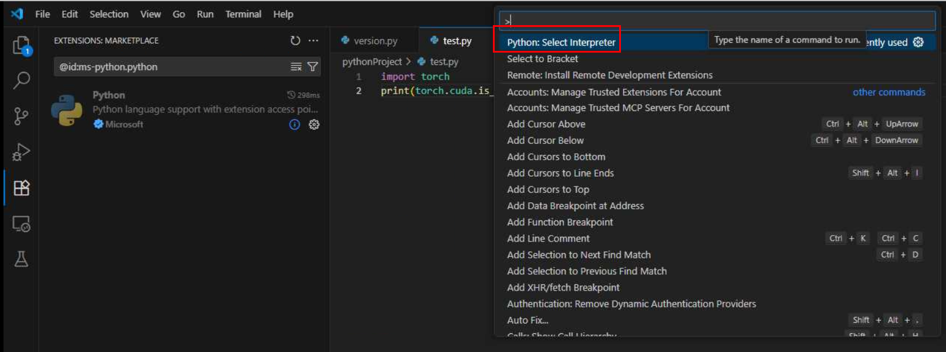Click the extensions search box
This screenshot has height=352, width=946.
coord(172,67)
